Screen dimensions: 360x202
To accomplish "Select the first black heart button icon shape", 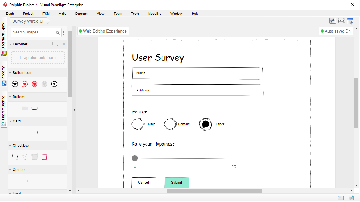I will point(15,84).
